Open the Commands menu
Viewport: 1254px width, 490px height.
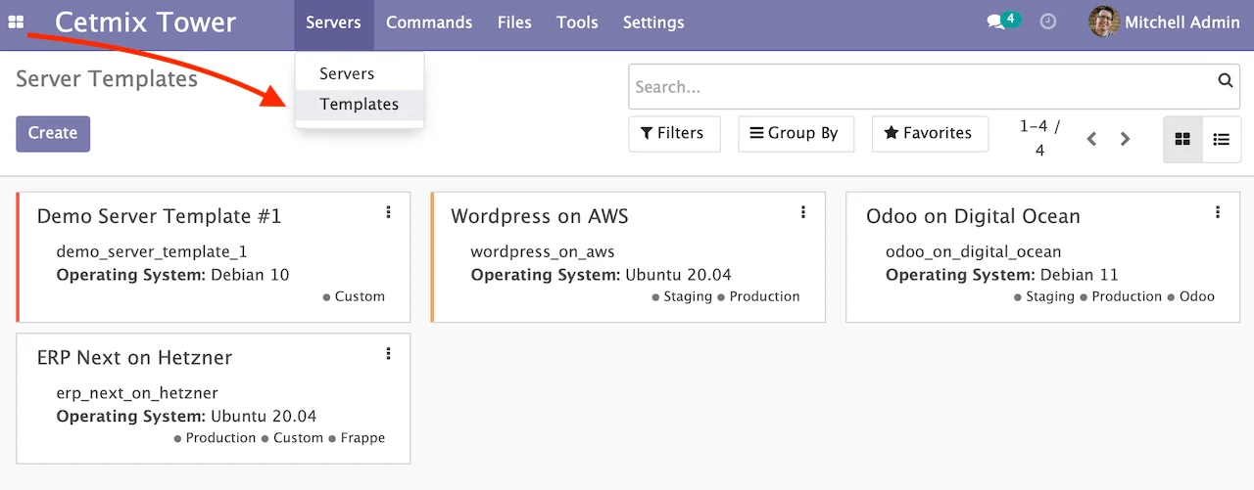(429, 22)
